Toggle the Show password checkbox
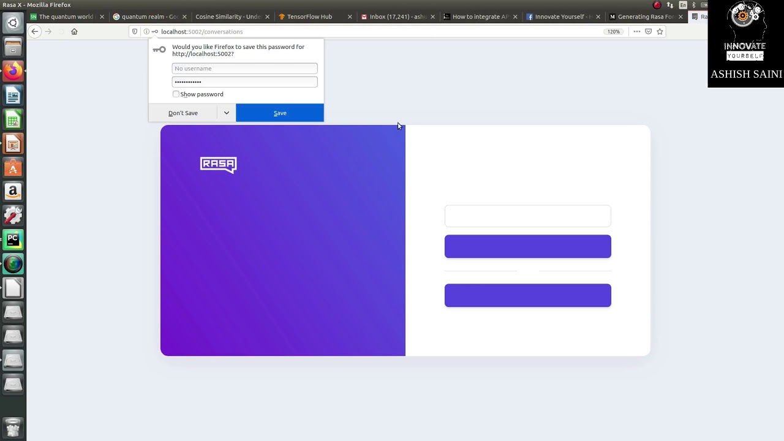The height and width of the screenshot is (441, 784). [x=176, y=94]
